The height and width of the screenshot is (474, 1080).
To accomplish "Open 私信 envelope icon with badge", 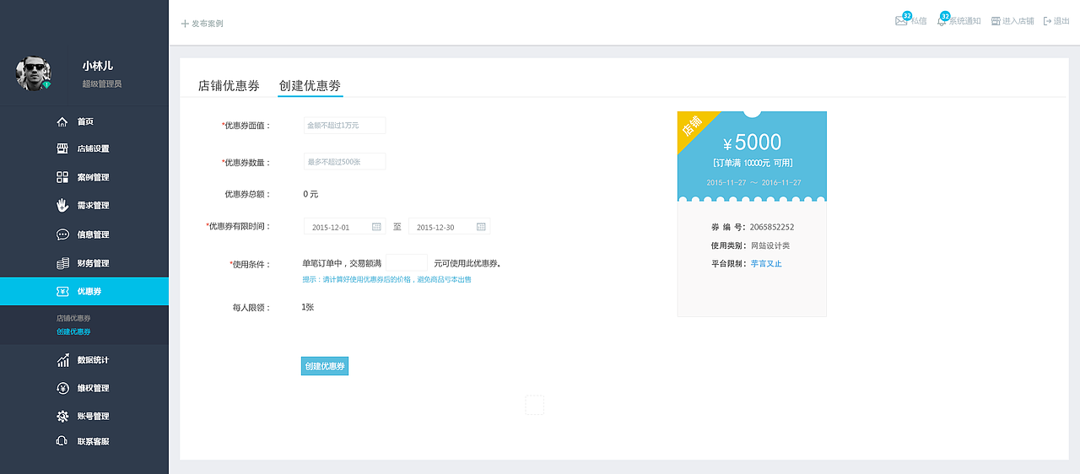I will (901, 21).
